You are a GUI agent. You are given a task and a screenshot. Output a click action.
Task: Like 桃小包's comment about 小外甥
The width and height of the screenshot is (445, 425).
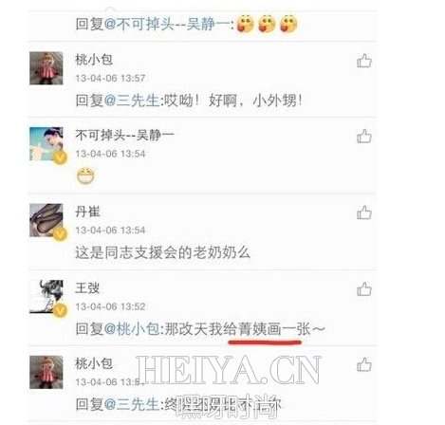364,61
